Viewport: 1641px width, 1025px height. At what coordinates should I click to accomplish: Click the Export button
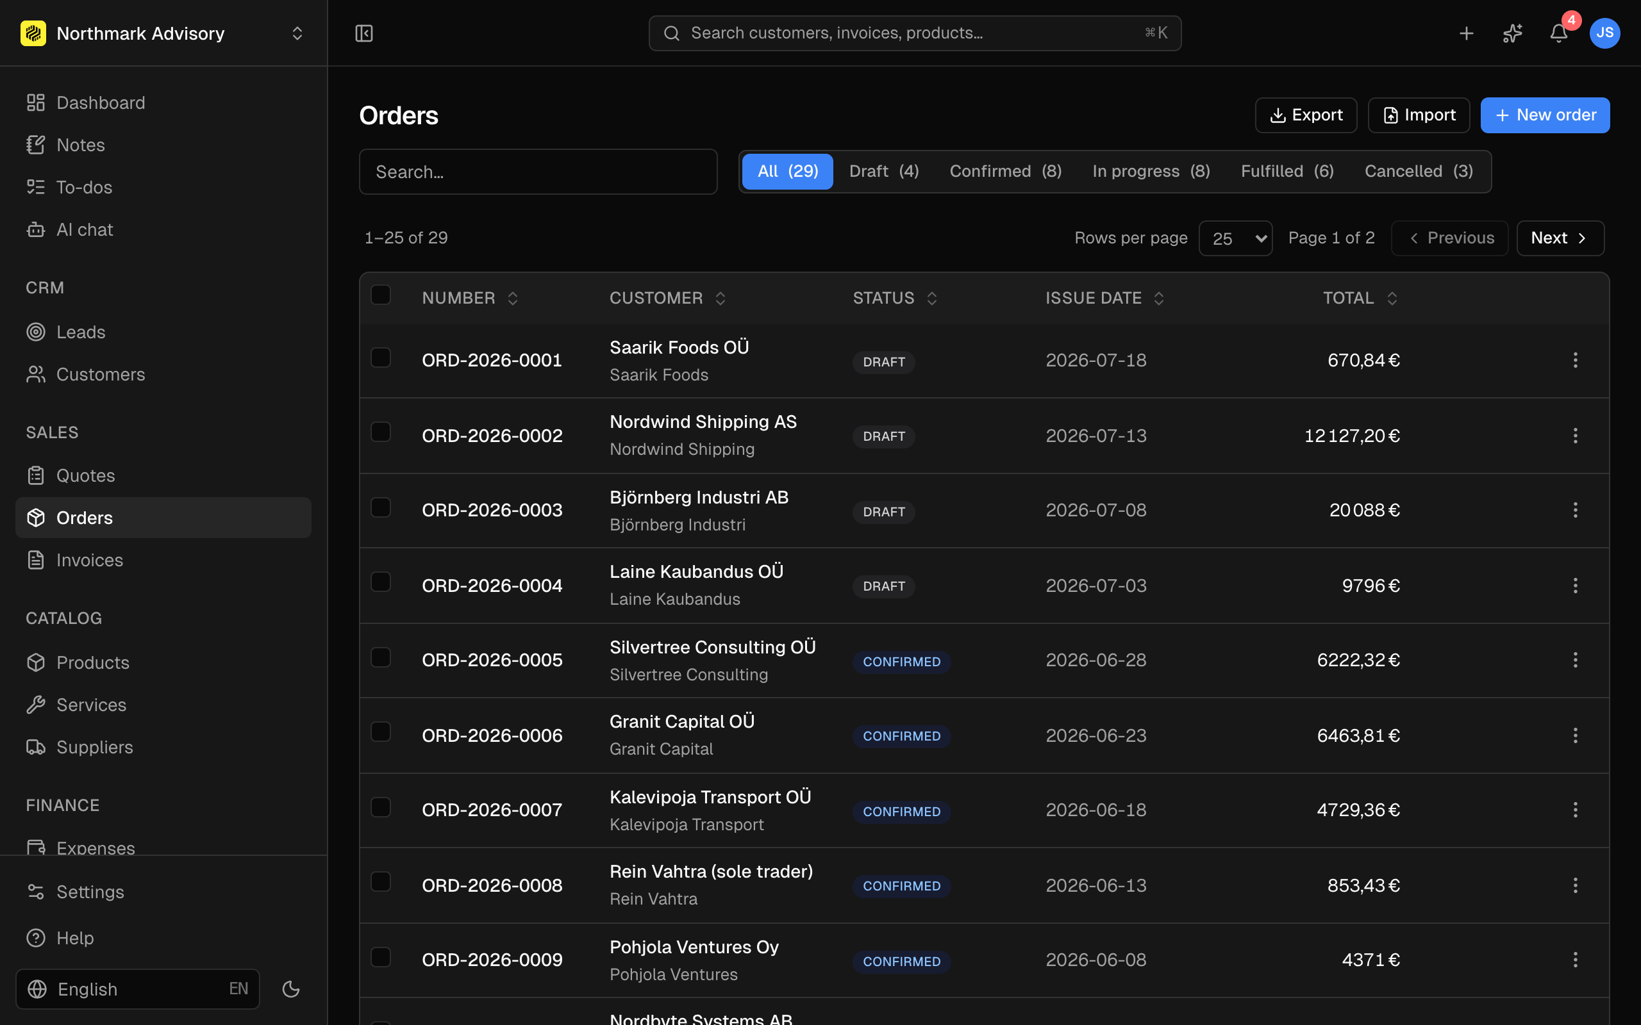click(x=1306, y=115)
